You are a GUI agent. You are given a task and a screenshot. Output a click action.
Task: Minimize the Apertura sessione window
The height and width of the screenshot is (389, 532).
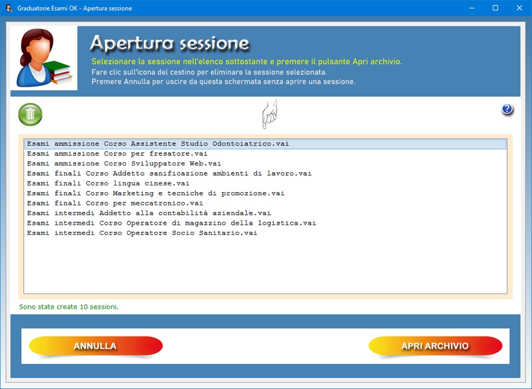(472, 8)
